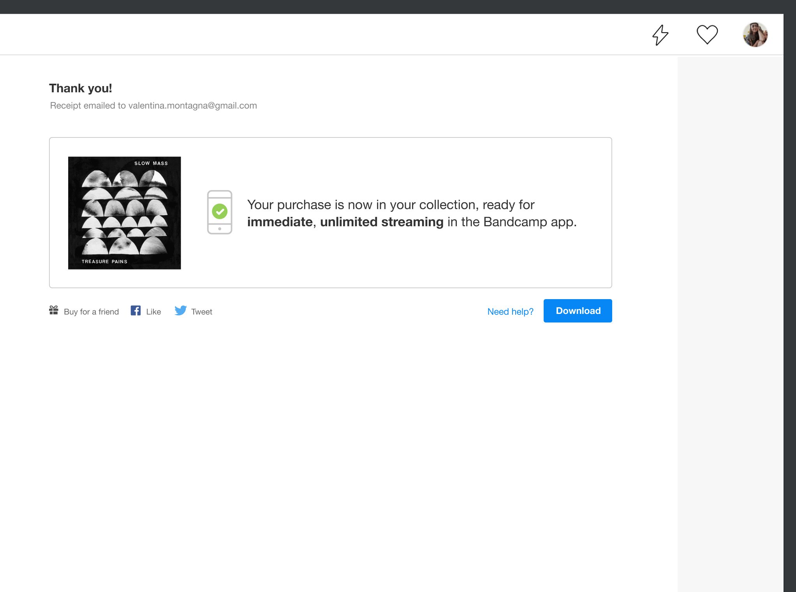Click the Like text link

tap(153, 312)
